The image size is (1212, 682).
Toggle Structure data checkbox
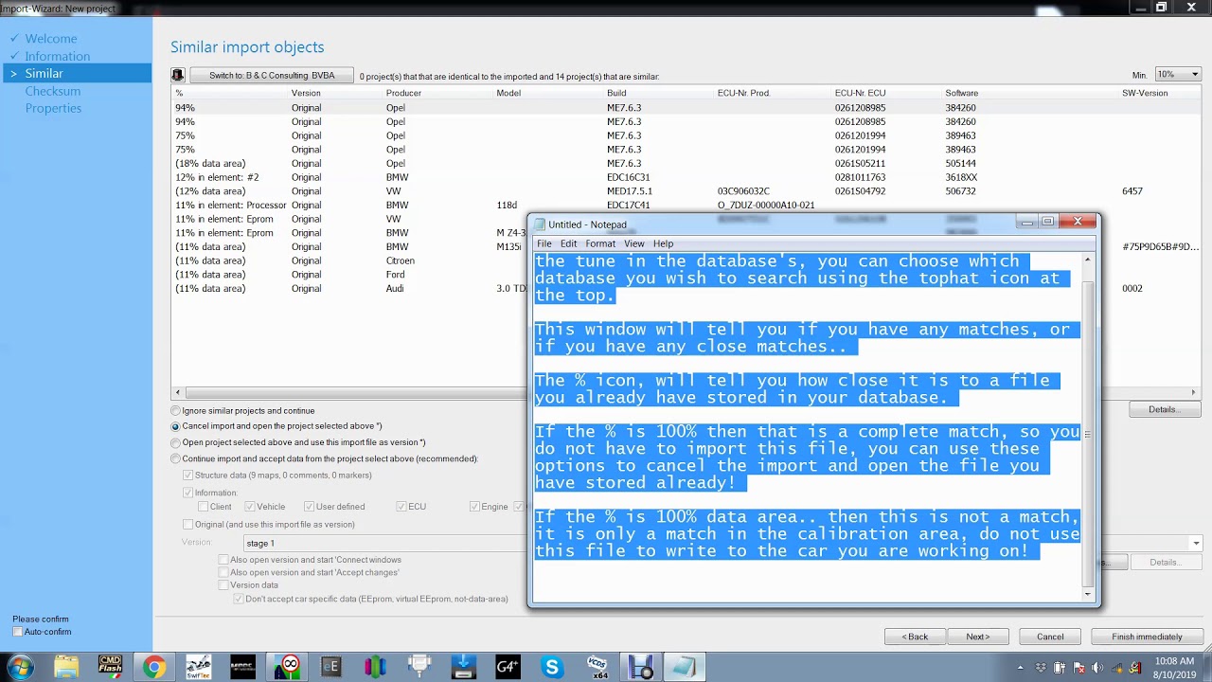(188, 476)
